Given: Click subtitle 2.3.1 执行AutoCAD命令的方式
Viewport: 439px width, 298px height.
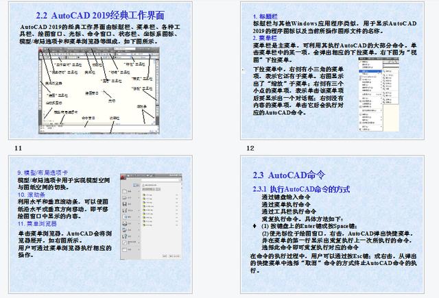Looking at the screenshot, I should pos(301,189).
